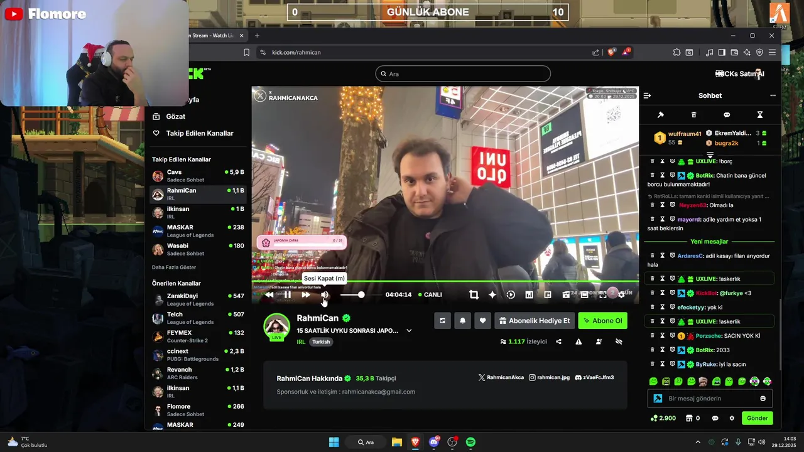
Task: Select ZarakiDayi recommended channel
Action: [x=198, y=299]
